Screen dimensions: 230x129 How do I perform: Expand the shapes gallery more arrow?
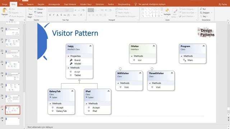point(162,16)
